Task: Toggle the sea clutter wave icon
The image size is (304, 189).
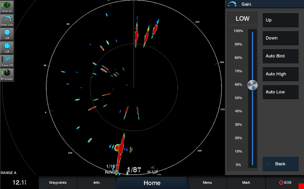Action: point(7,34)
